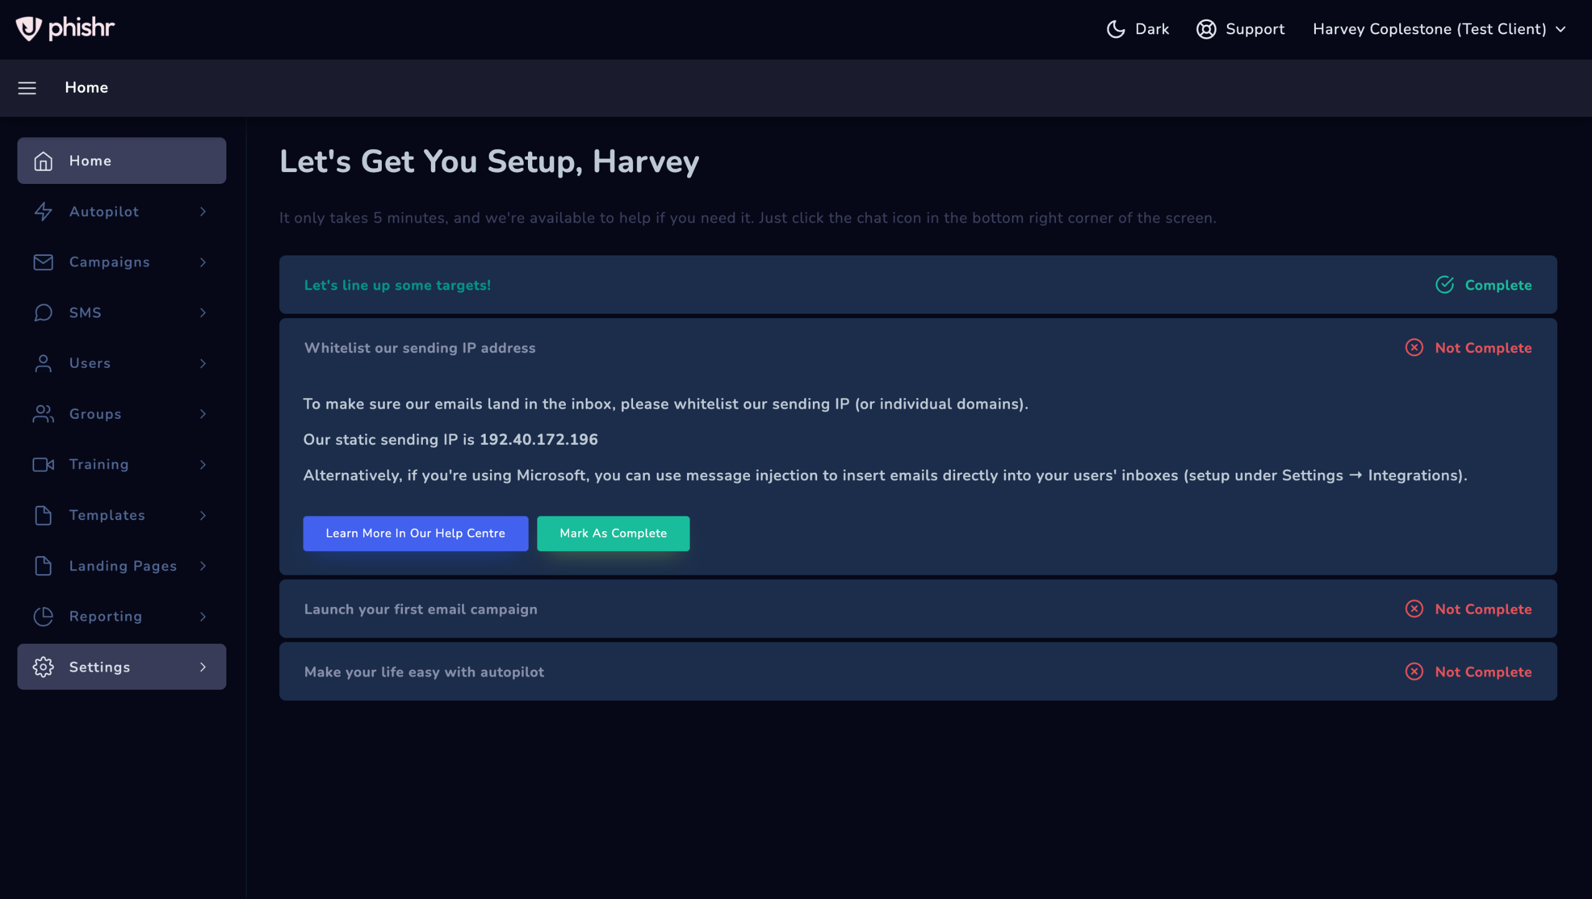This screenshot has height=899, width=1592.
Task: Open Harvey Coplestone account dropdown
Action: click(x=1438, y=29)
